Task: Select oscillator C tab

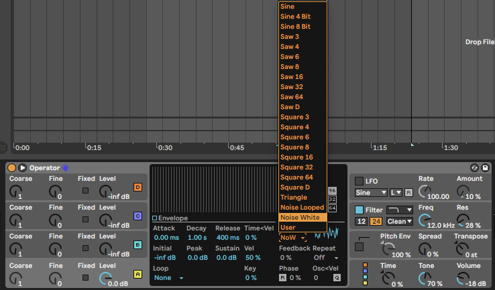Action: pos(137,216)
